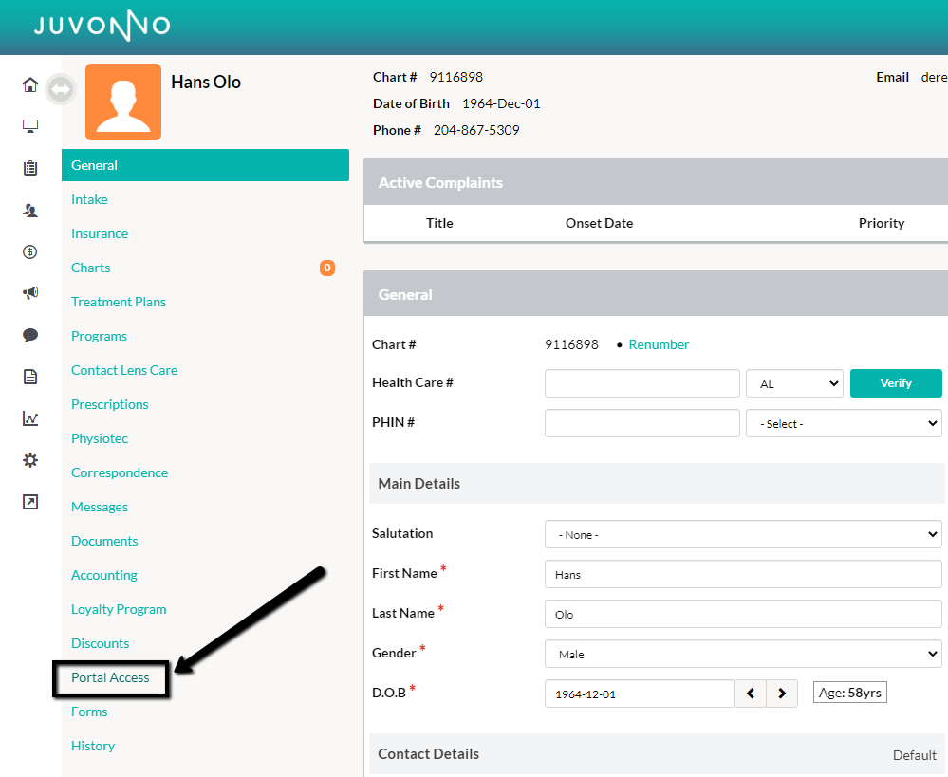Click the speech bubble messaging icon
Screen dimensions: 948x777
(30, 335)
